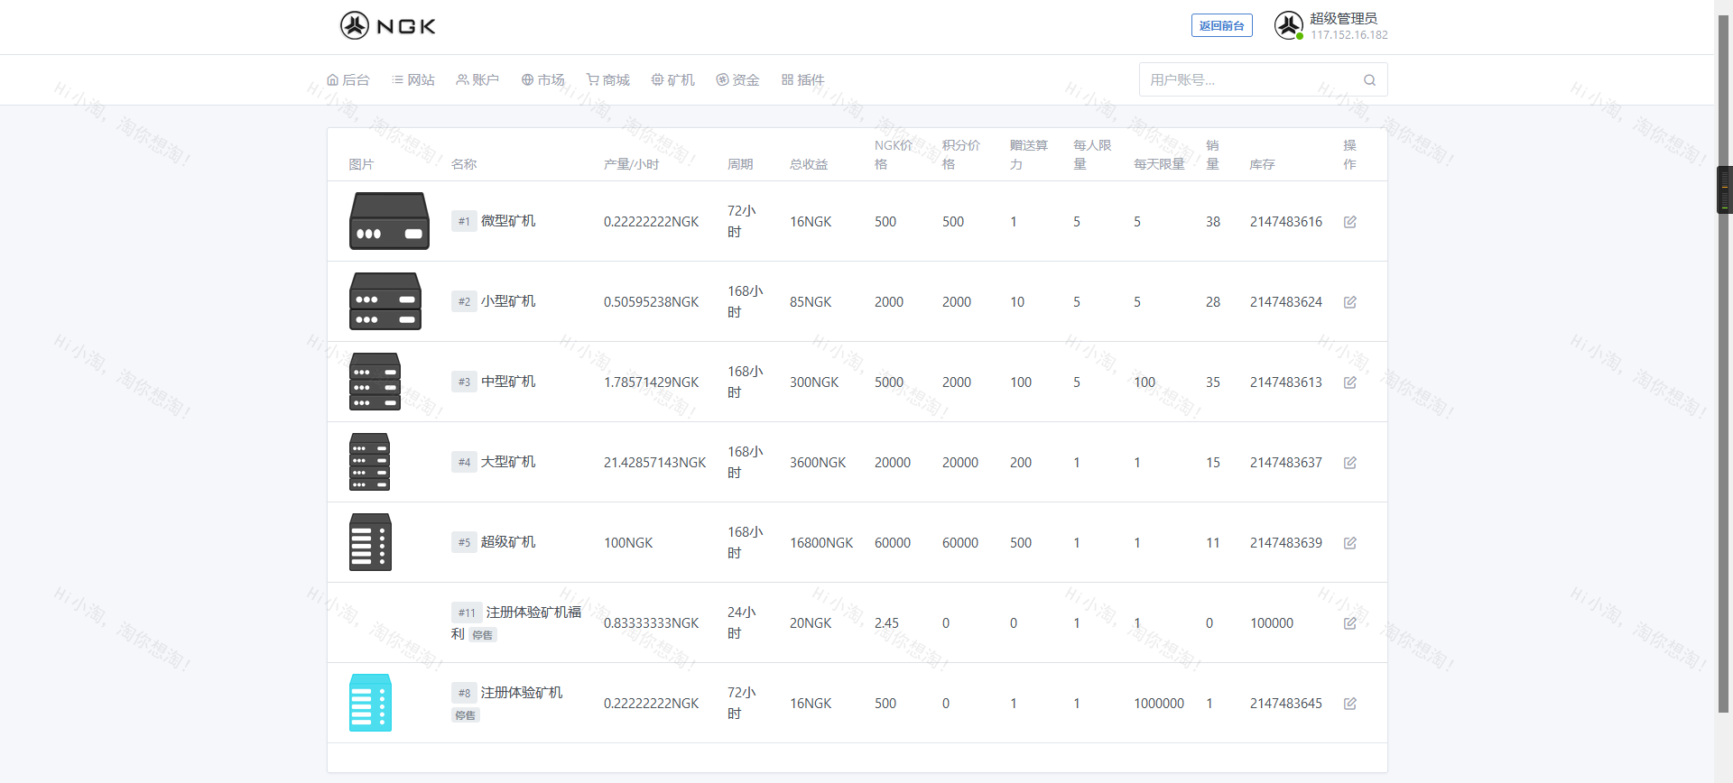Open the 后台 menu

(x=348, y=80)
